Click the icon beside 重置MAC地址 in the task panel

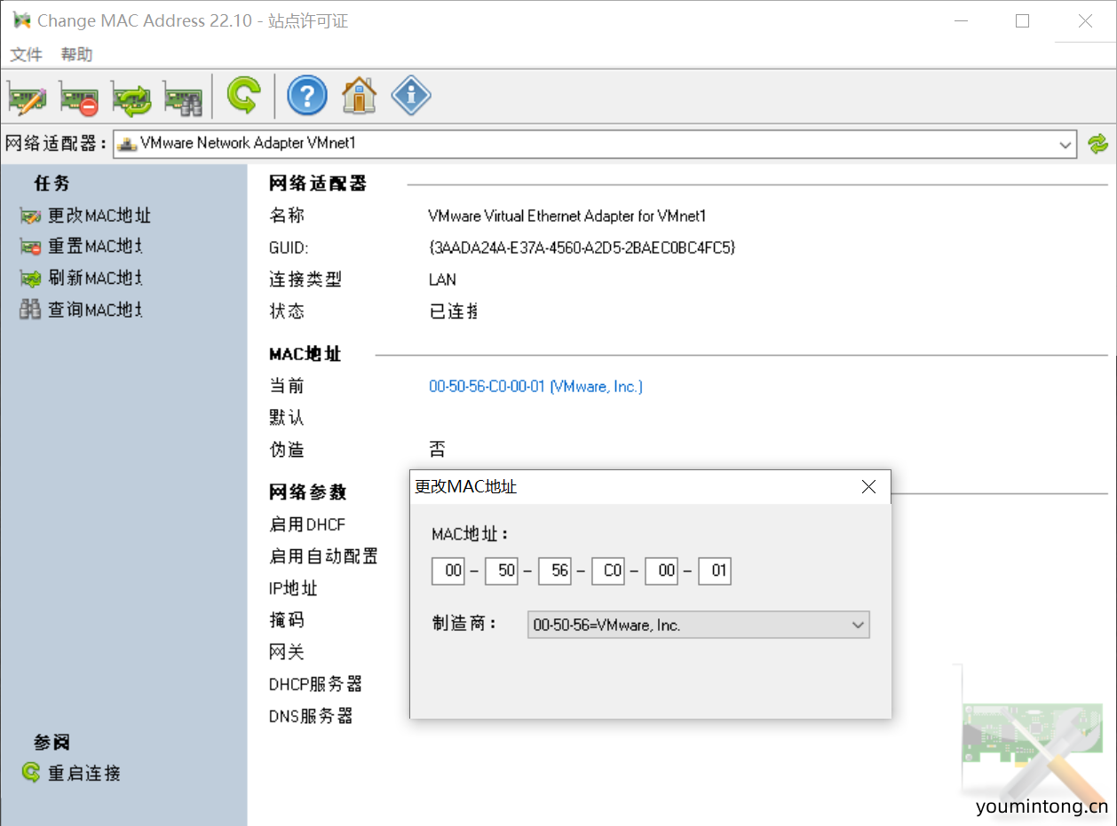pos(30,247)
